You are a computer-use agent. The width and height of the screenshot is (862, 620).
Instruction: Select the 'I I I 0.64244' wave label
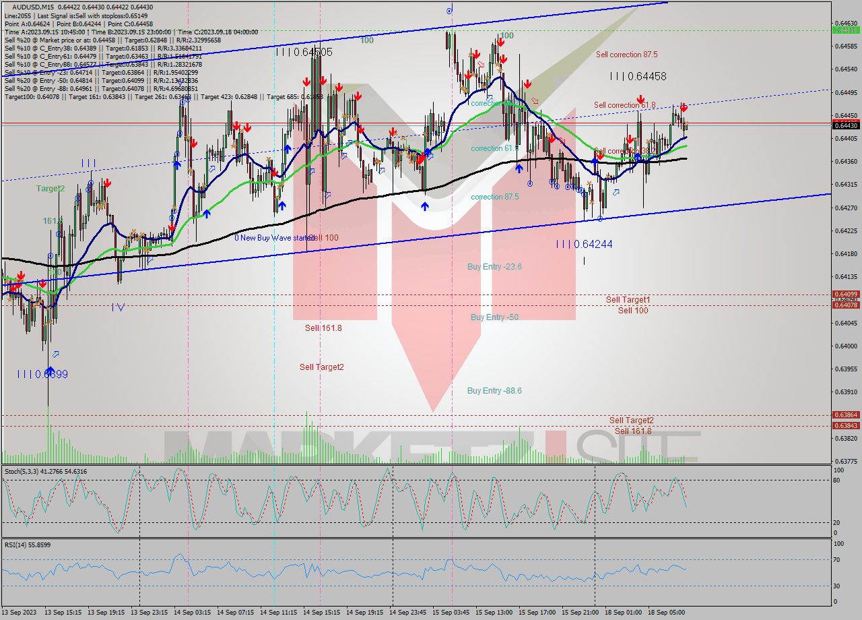tap(584, 244)
